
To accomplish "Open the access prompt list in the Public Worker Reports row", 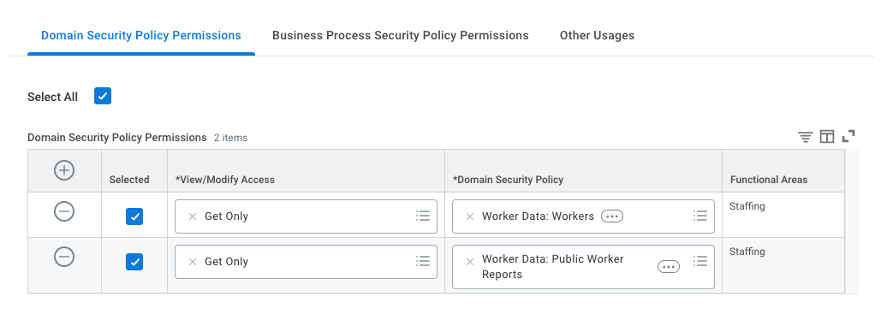I will tap(423, 261).
